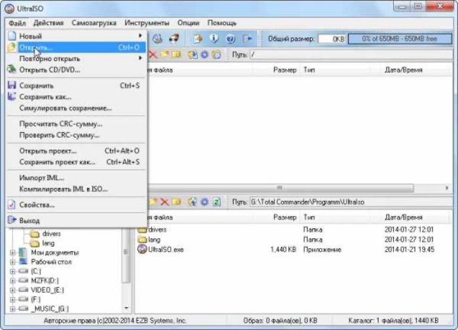Expand the Мои документы tree node
The image size is (458, 330).
pos(12,253)
